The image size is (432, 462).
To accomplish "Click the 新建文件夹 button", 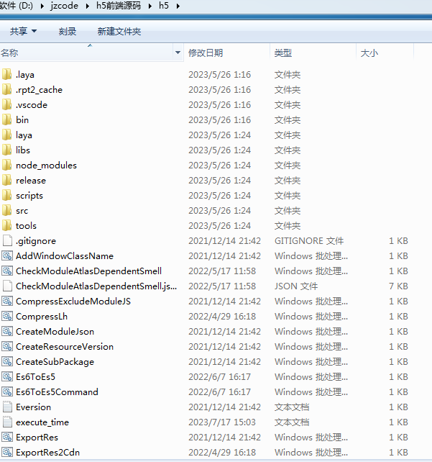I will tap(119, 31).
